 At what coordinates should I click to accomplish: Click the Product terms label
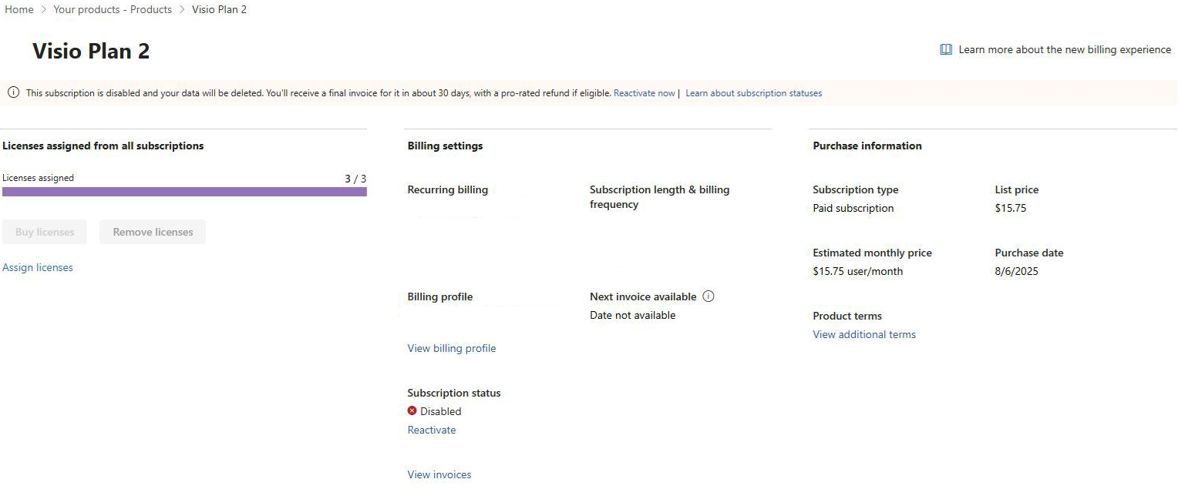[x=847, y=317]
